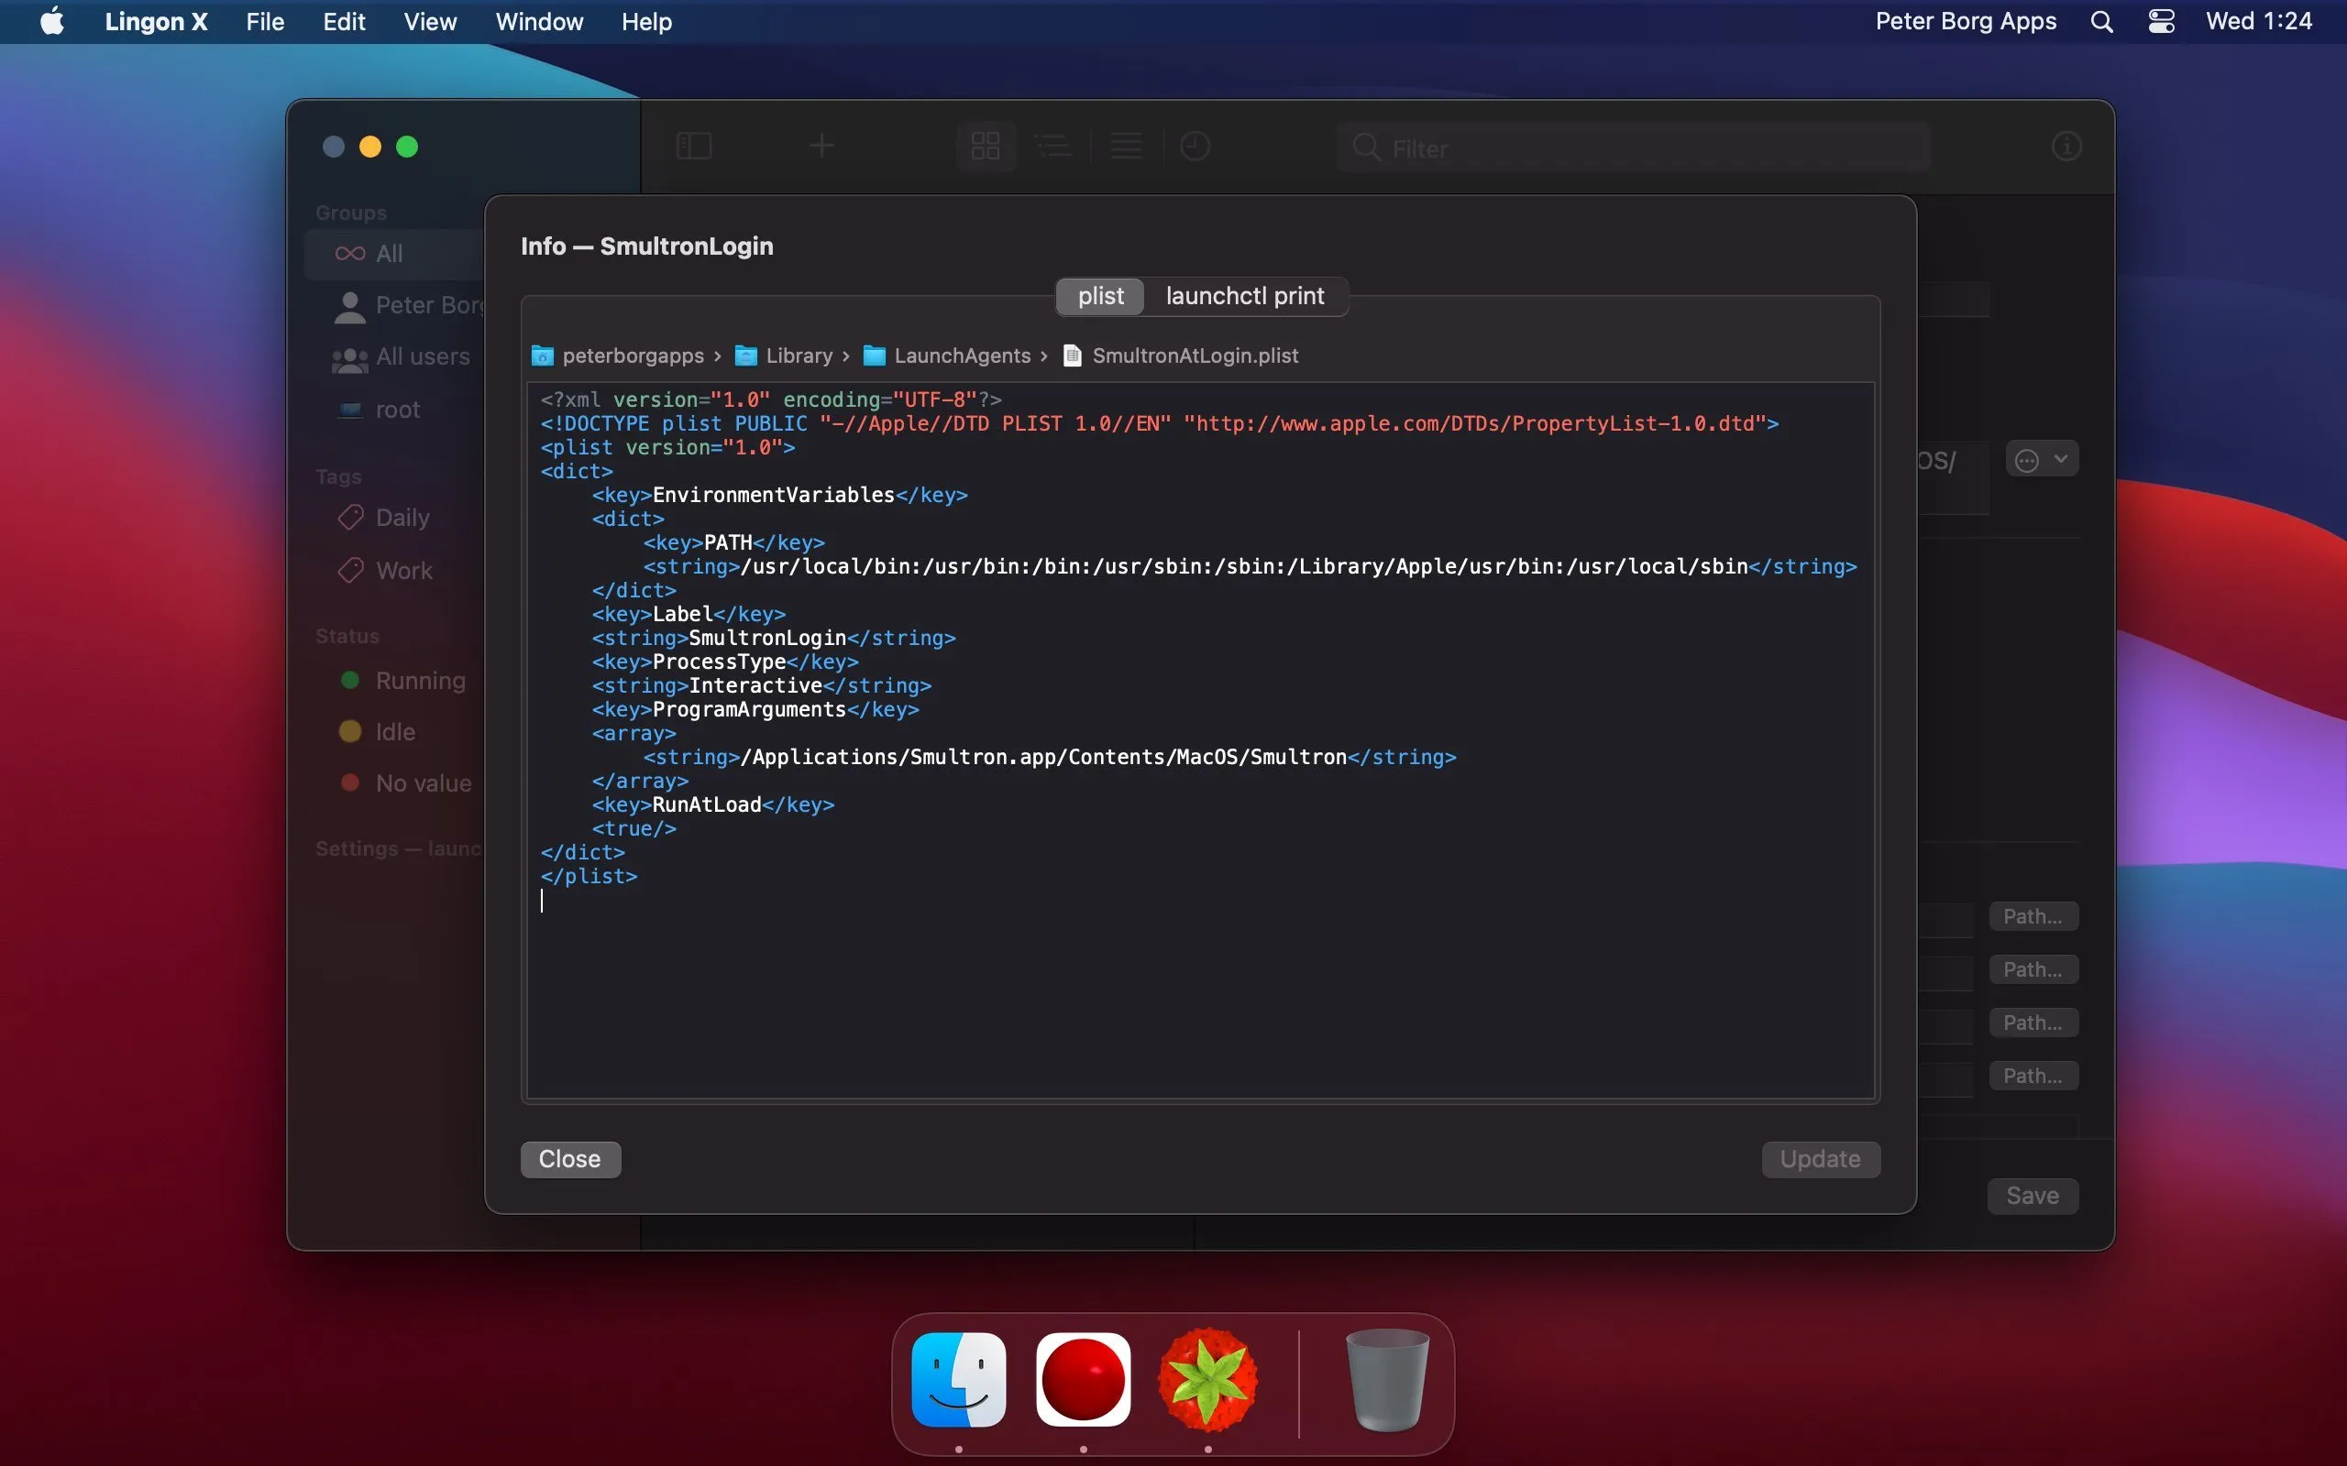The height and width of the screenshot is (1466, 2347).
Task: Click the Close button in Info sheet
Action: pyautogui.click(x=570, y=1159)
